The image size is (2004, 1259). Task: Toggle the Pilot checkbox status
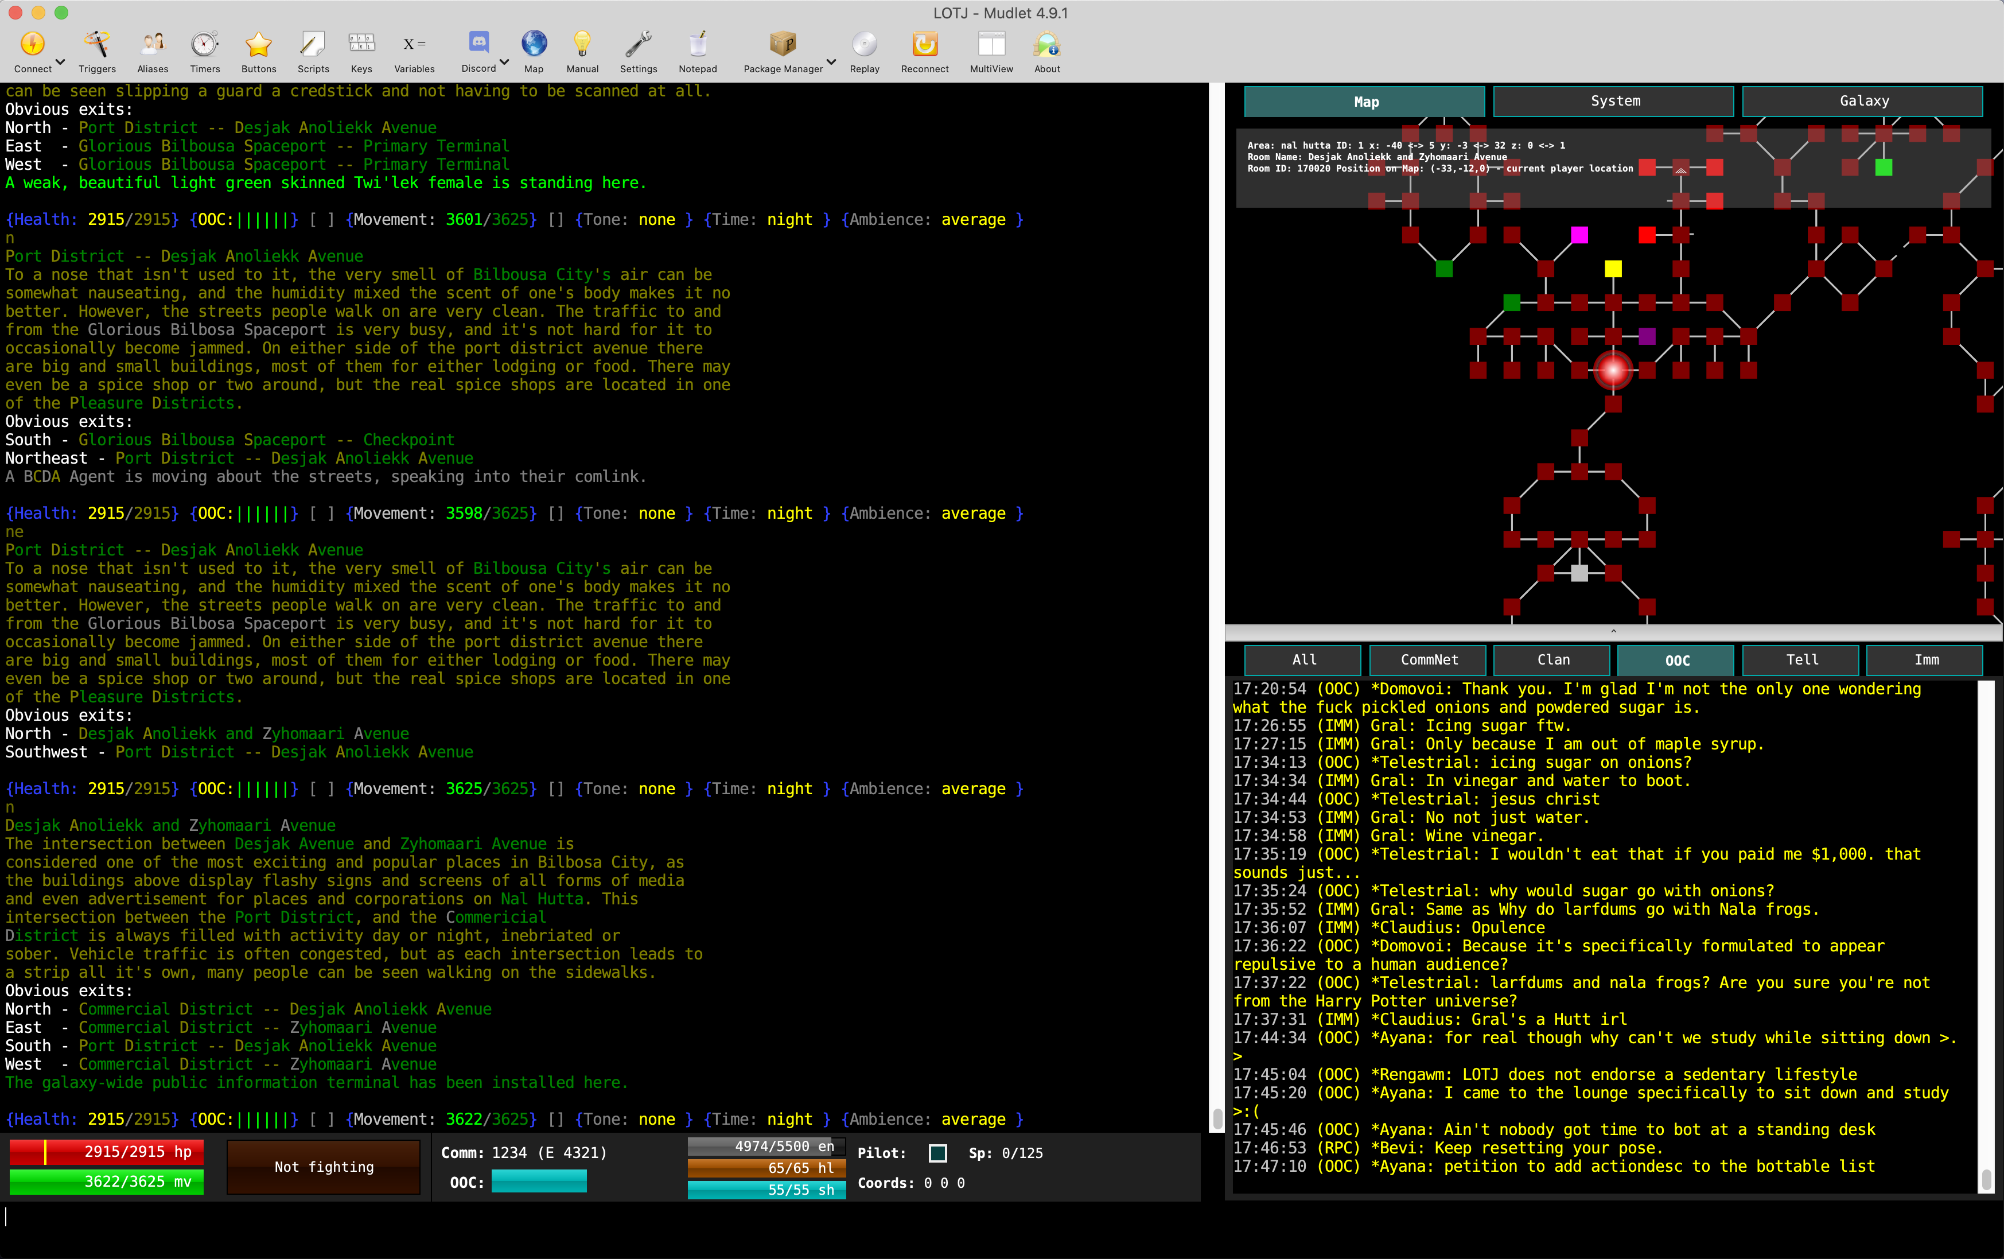tap(940, 1153)
